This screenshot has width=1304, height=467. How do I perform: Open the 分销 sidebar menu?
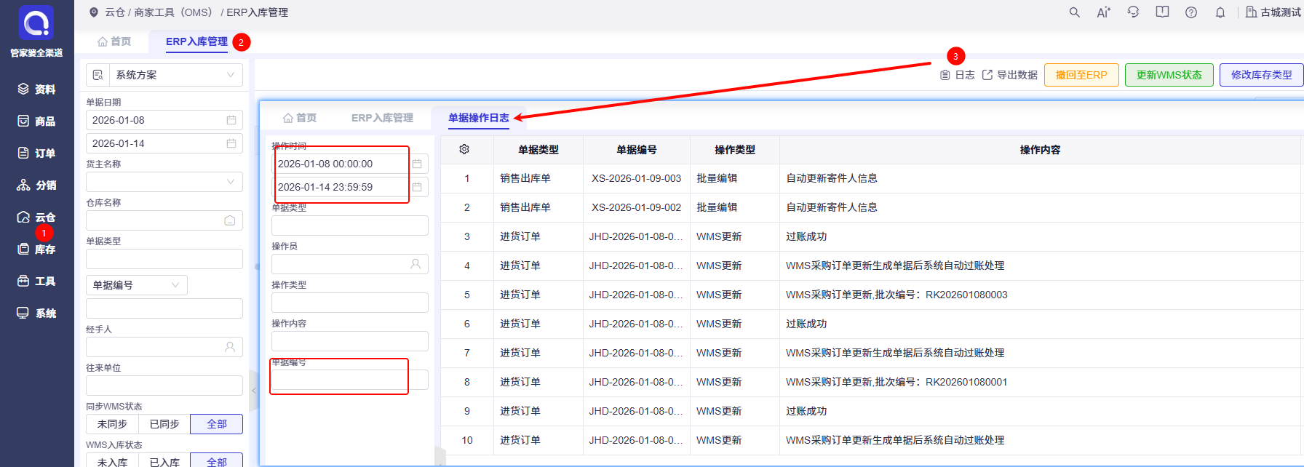point(36,185)
